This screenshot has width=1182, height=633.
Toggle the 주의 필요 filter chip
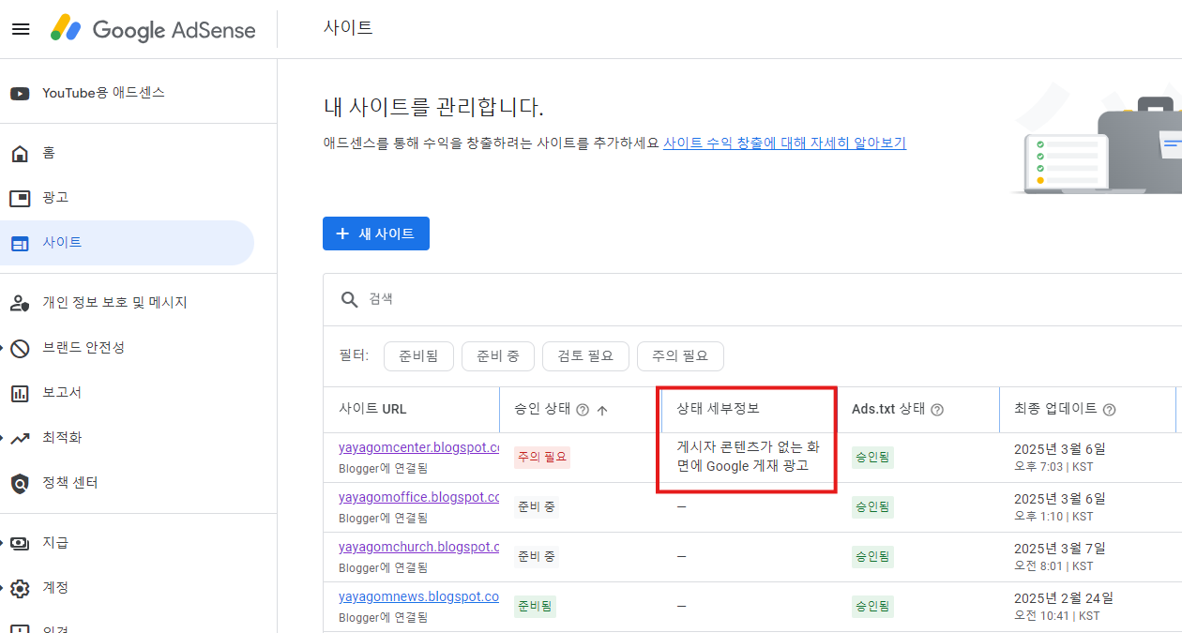click(x=680, y=356)
